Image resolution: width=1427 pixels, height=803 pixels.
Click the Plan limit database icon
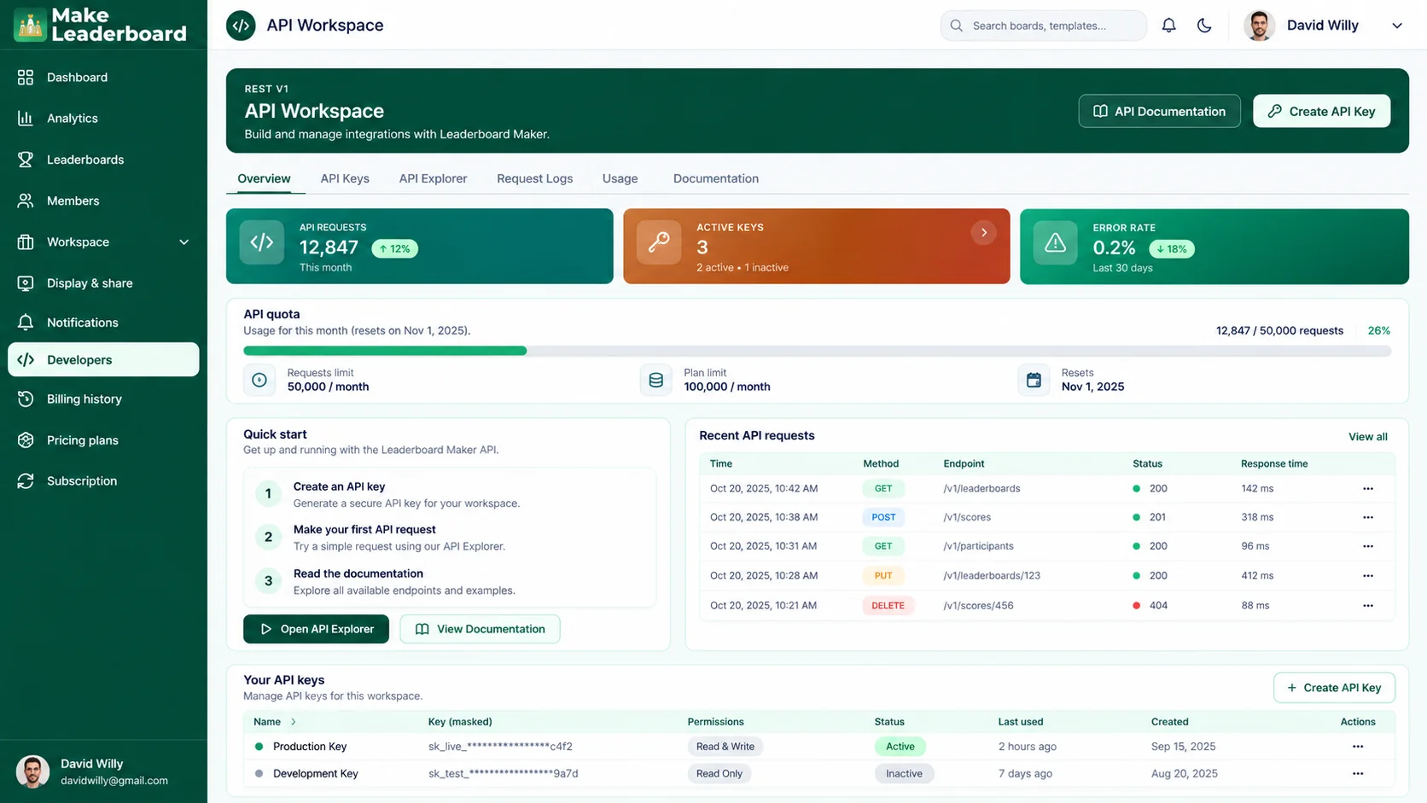tap(655, 380)
